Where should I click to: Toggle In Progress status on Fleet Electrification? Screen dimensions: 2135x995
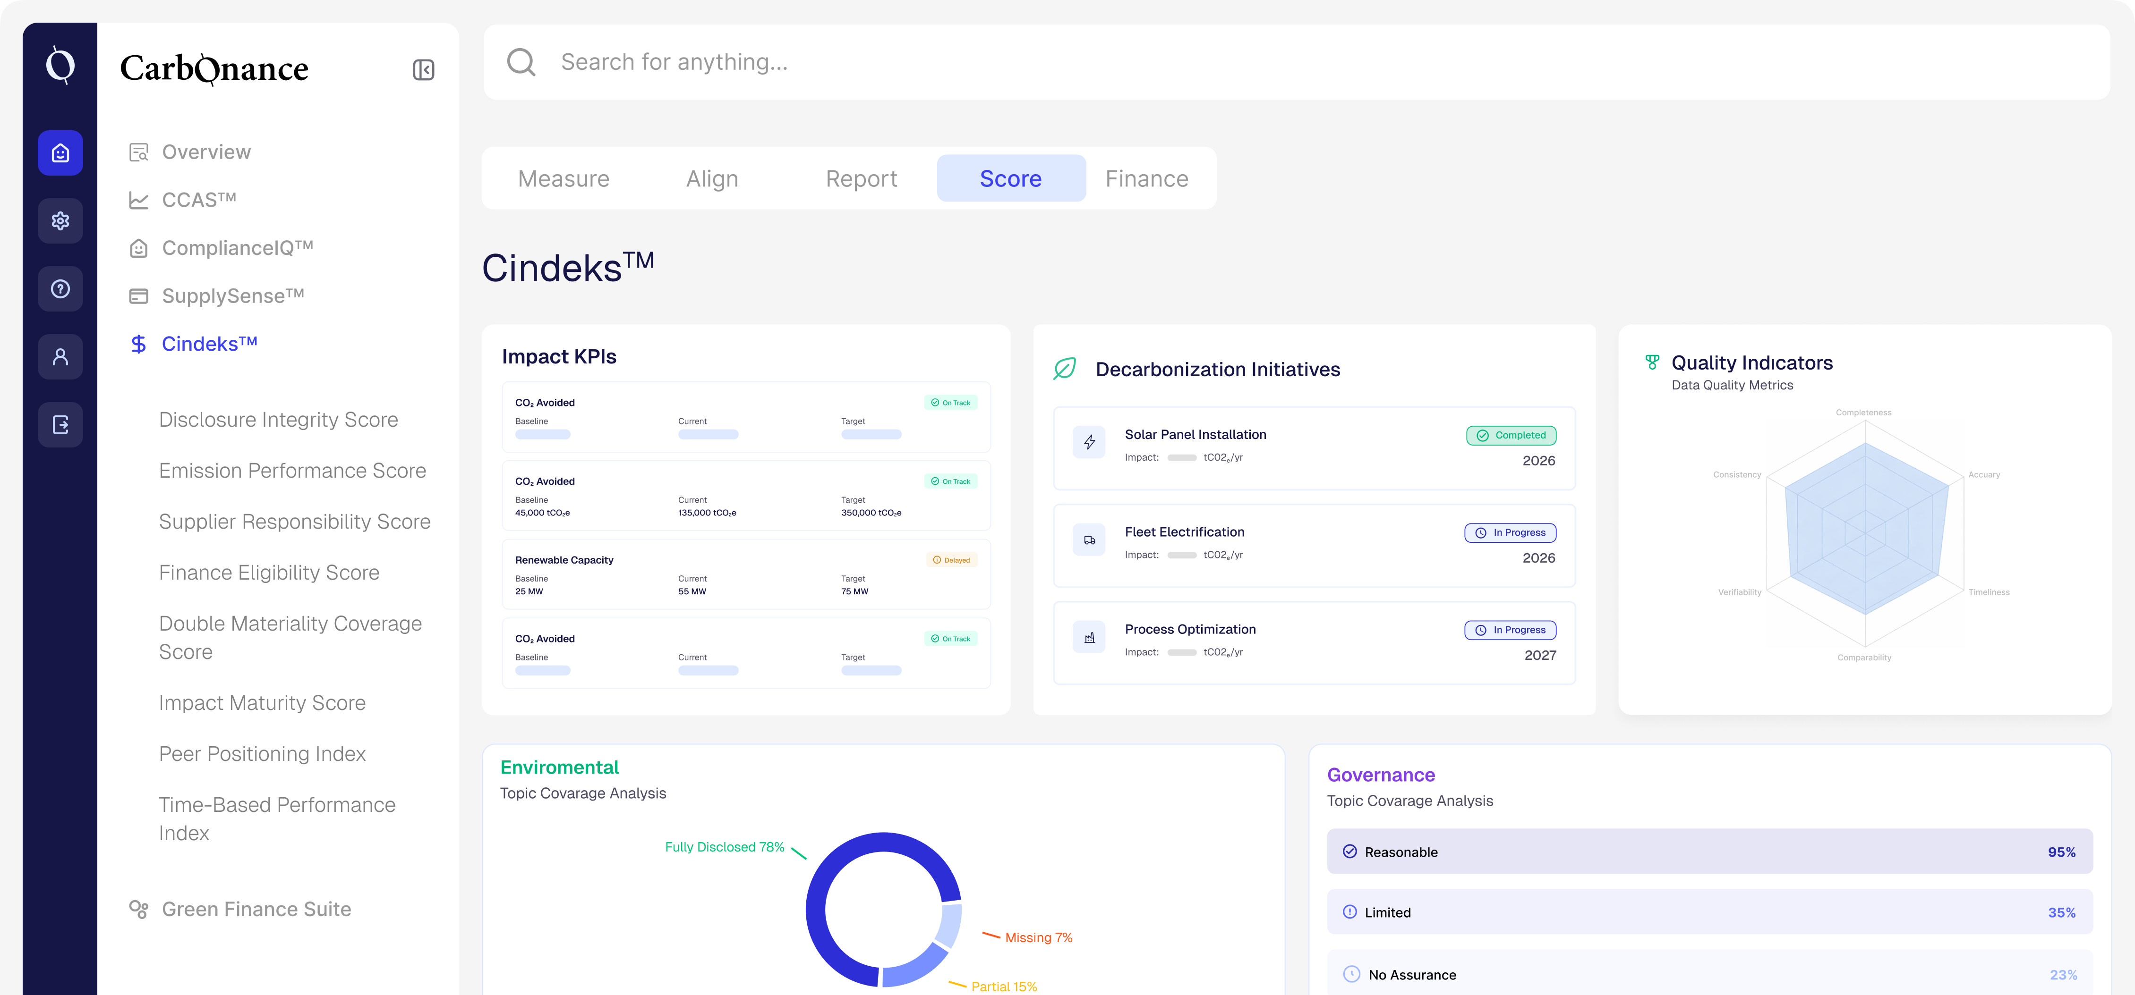(1510, 532)
